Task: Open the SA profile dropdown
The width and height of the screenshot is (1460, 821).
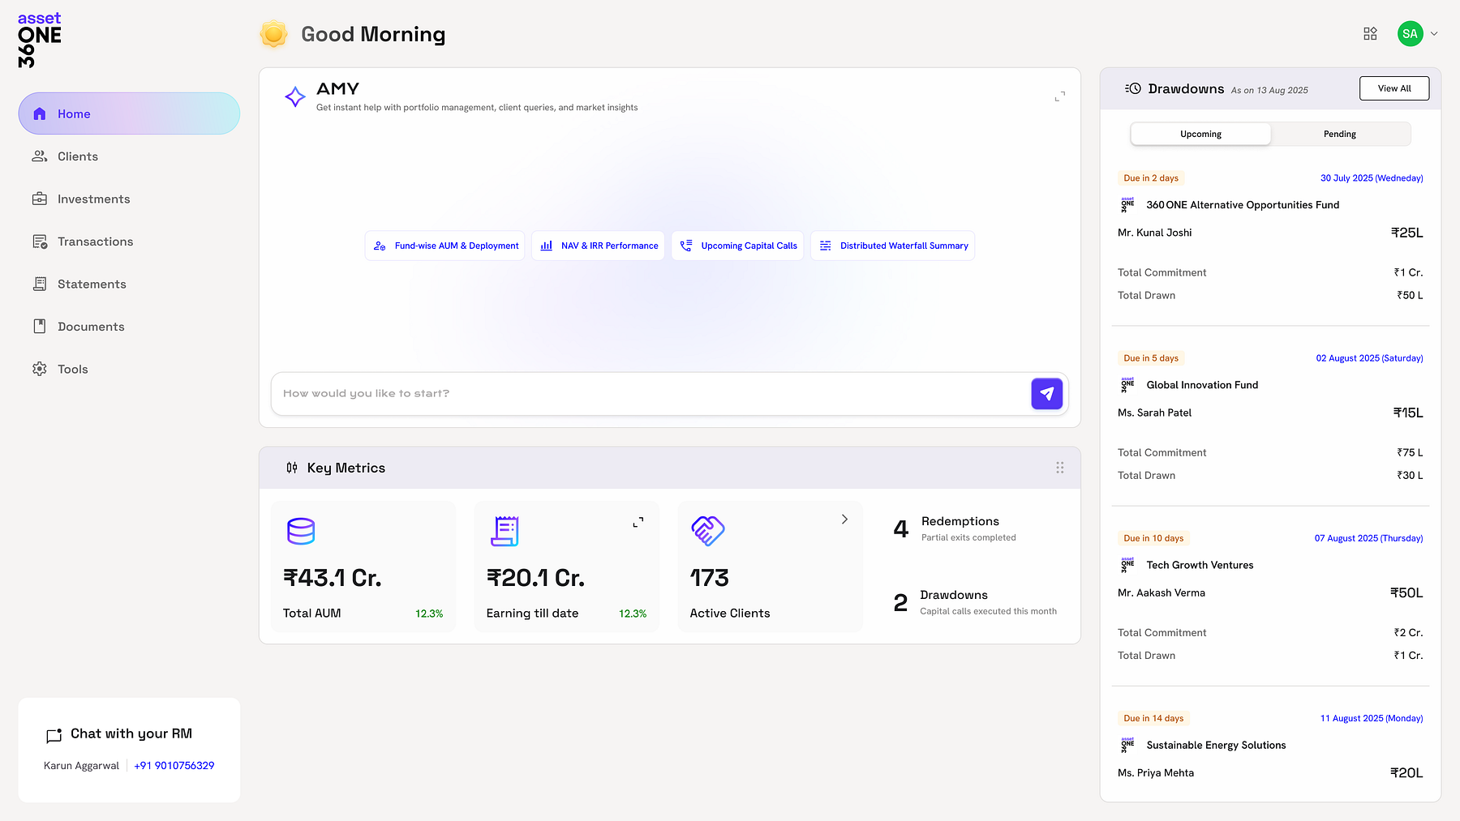Action: click(1418, 33)
